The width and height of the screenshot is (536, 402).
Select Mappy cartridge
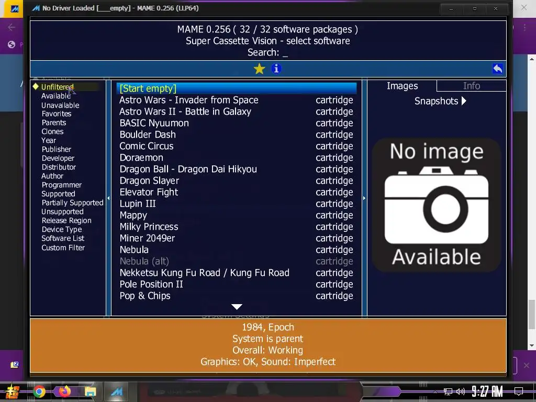tap(237, 215)
